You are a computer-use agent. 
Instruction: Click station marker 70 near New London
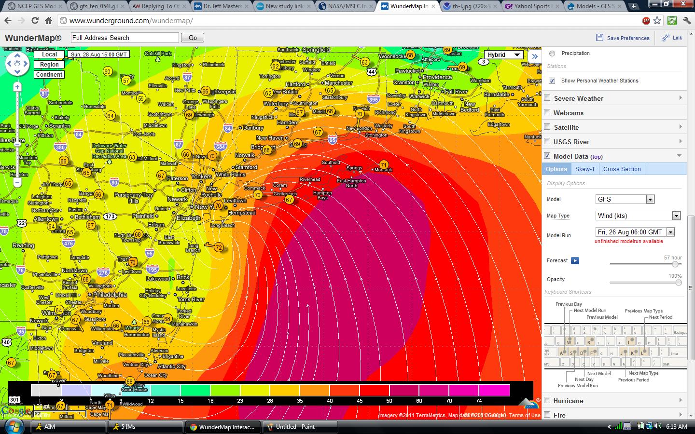(x=360, y=114)
